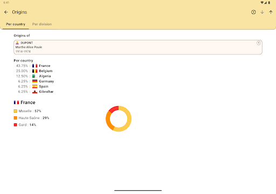This screenshot has height=194, width=276.
Task: Click the France flag beside the section heading
Action: pos(16,102)
